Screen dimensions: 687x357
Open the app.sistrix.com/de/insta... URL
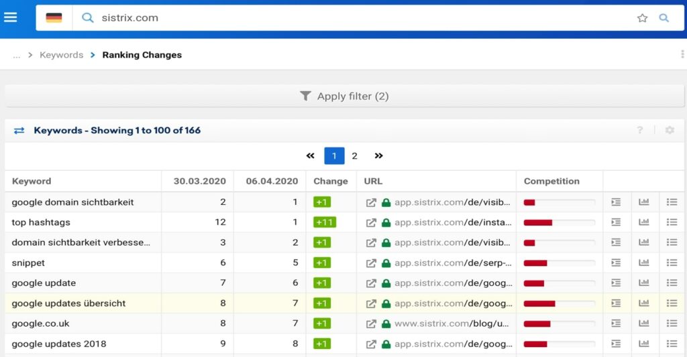[453, 222]
